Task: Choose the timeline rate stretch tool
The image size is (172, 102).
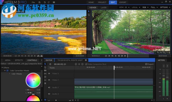Action: coord(45,80)
